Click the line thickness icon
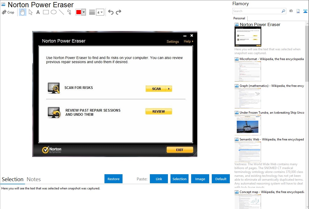Screen dimensions: 309x209 click(92, 12)
